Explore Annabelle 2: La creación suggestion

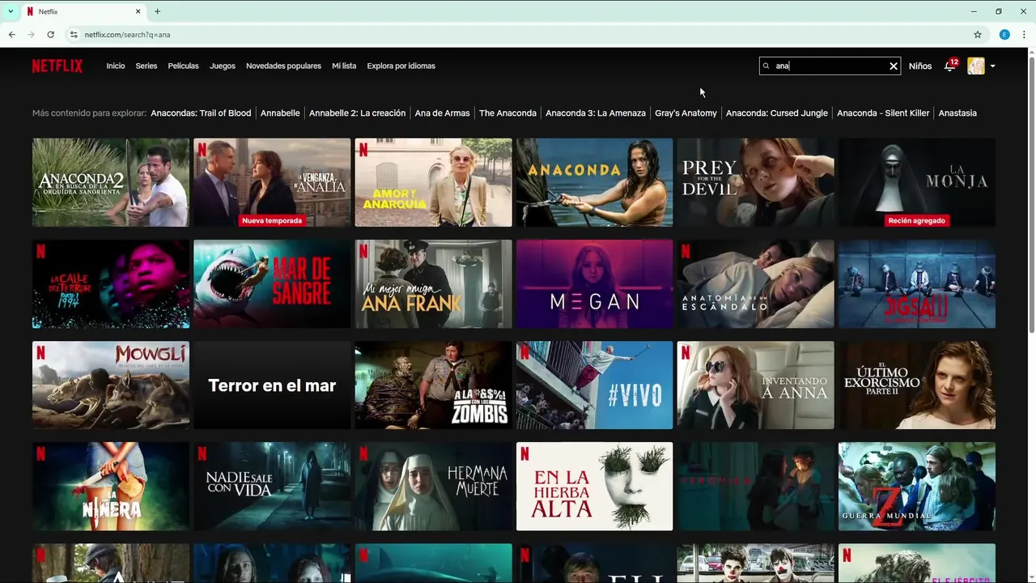(x=357, y=113)
